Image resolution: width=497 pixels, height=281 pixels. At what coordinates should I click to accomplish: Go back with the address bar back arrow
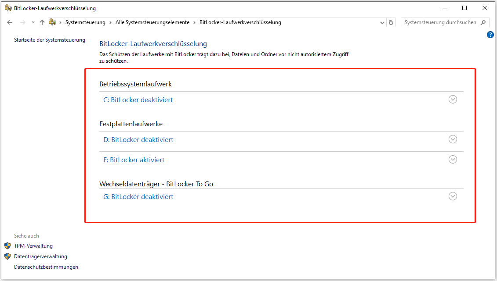coord(10,22)
